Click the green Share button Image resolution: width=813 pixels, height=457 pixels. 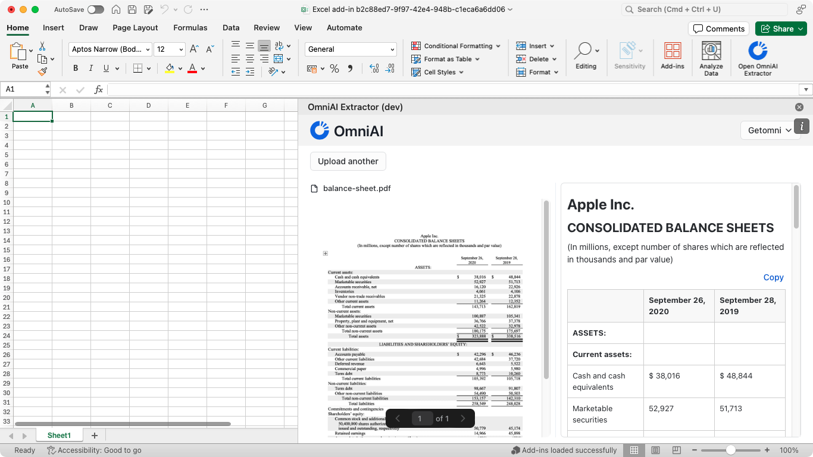coord(781,29)
